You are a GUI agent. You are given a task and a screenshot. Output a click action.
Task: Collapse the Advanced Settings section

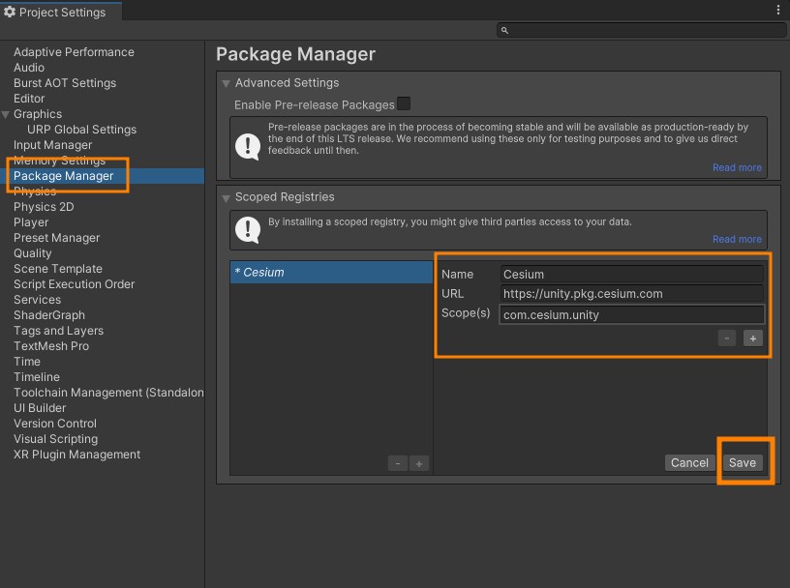(x=226, y=83)
